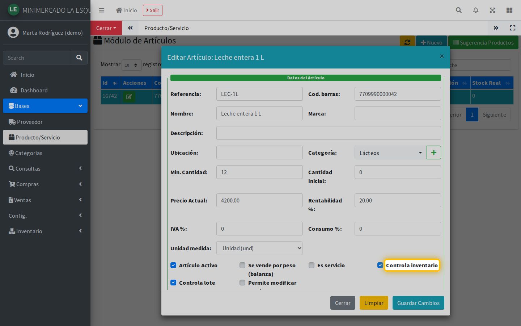
Task: Close the Editar Artículo dialog with X
Action: pos(442,56)
